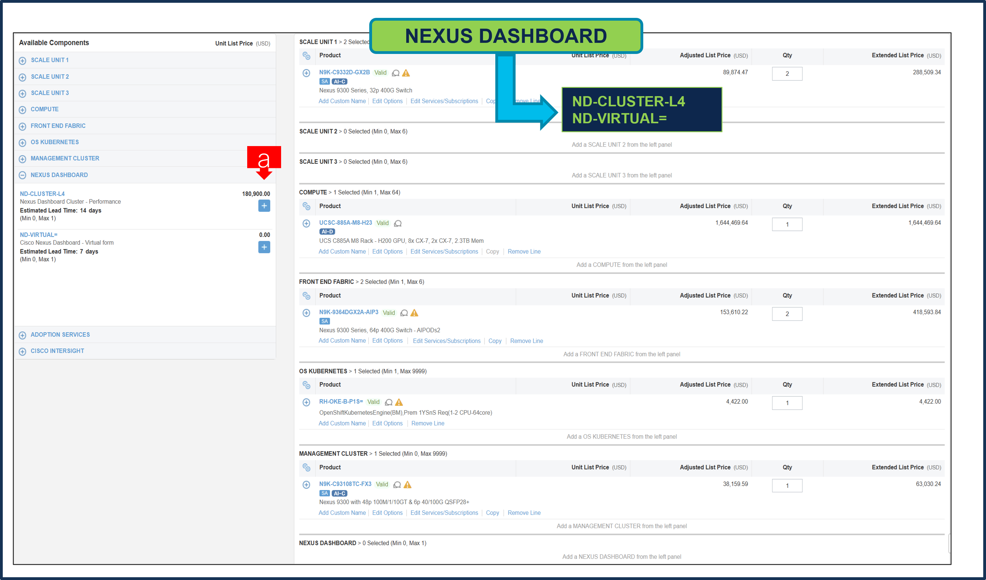Image resolution: width=986 pixels, height=580 pixels.
Task: Open comment bubble next to UCSC-885A-M8-H23
Action: 398,223
